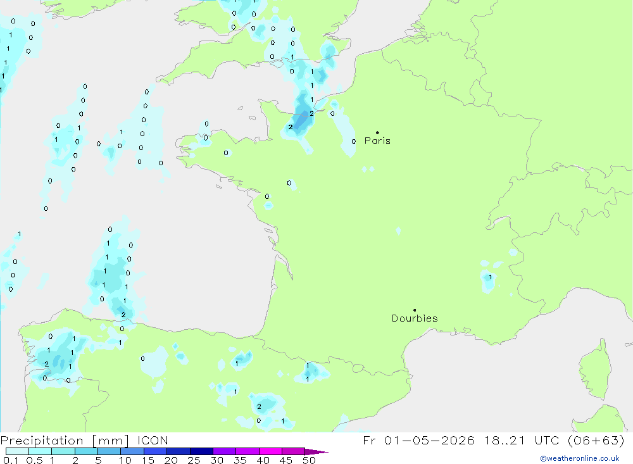Click the 10 legend scale label

point(125,460)
